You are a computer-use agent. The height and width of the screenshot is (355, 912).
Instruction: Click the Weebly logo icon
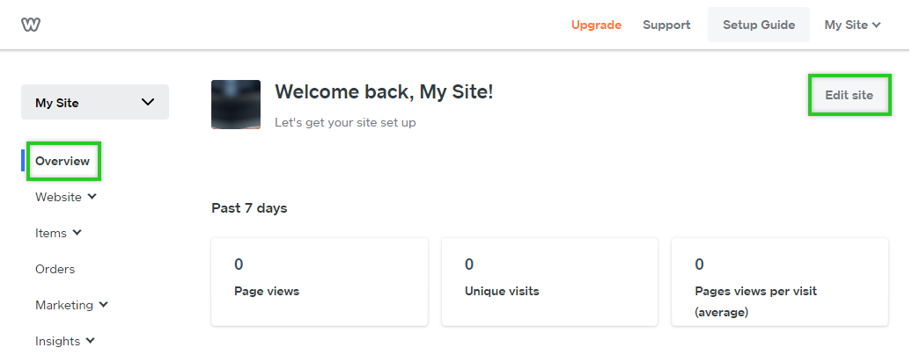(x=31, y=25)
